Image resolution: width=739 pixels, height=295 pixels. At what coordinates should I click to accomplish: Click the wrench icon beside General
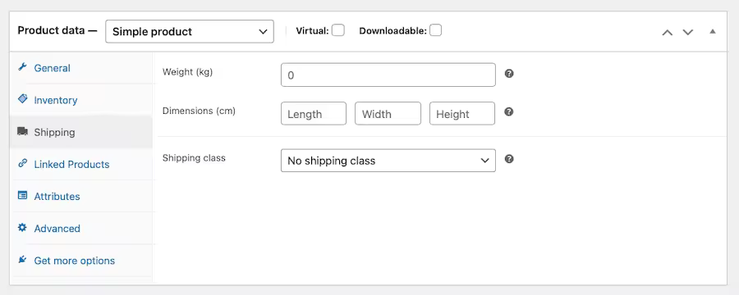coord(22,67)
